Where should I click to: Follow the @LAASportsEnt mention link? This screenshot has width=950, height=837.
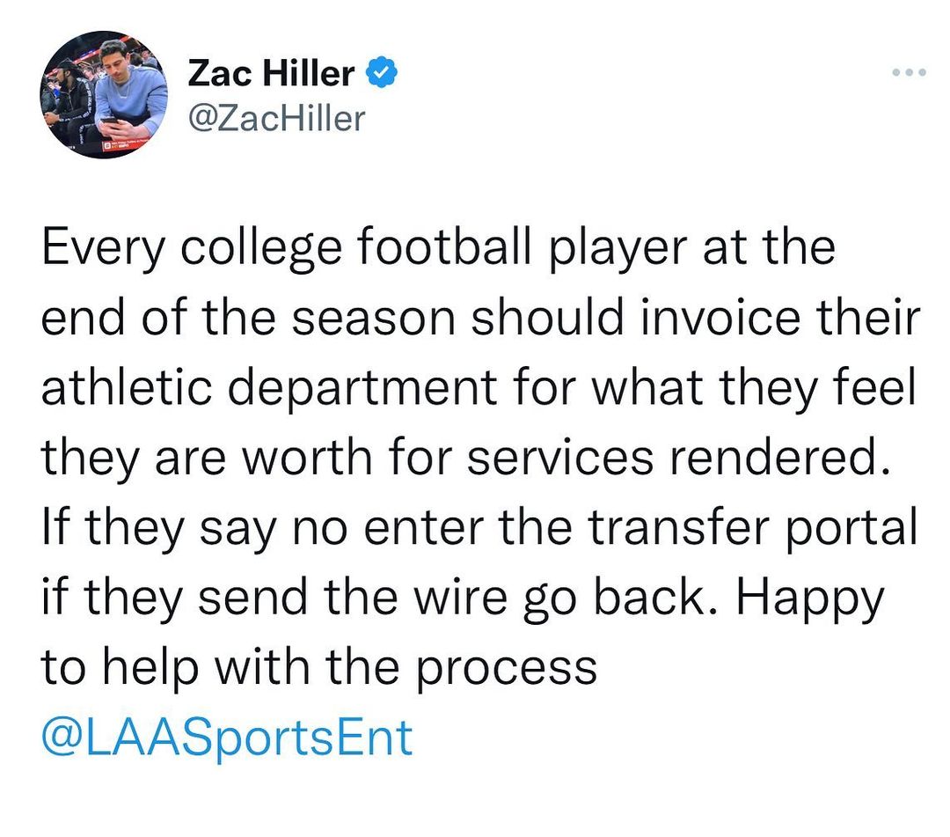tap(226, 737)
